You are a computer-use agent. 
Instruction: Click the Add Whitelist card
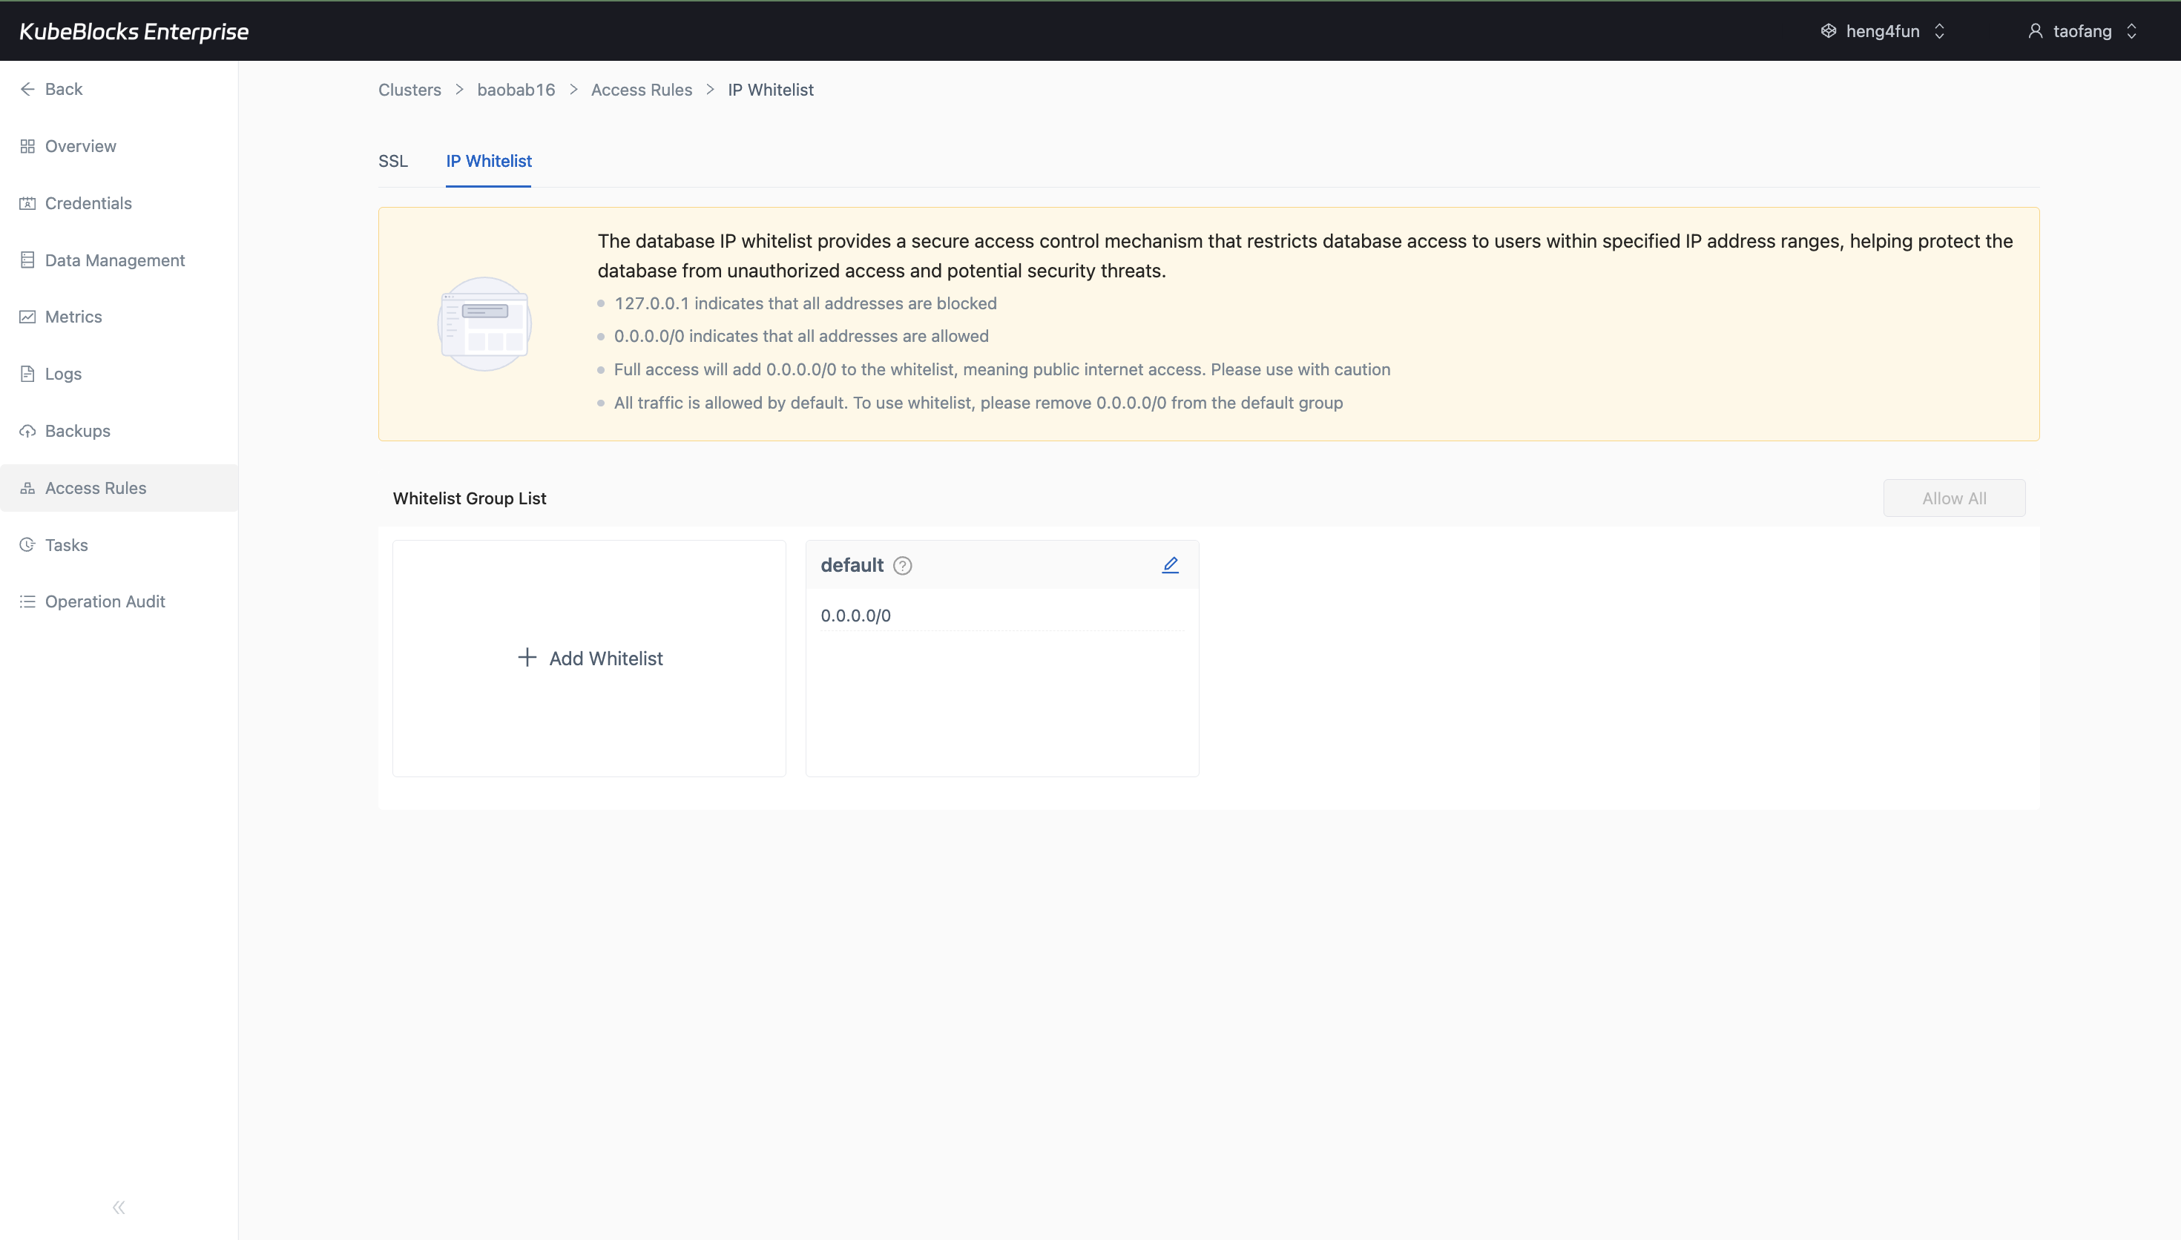589,659
